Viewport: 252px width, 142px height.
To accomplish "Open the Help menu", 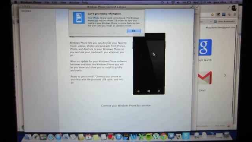I will click(85, 3).
